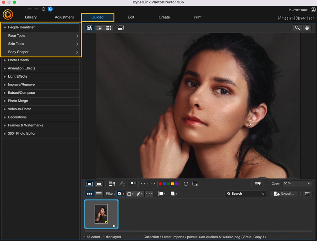Open preferences with the gear icon

click(x=43, y=9)
